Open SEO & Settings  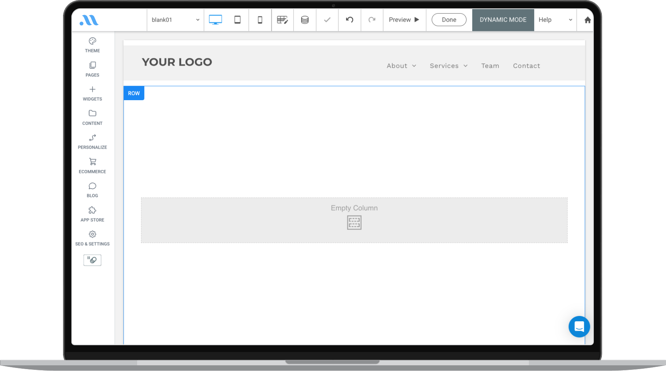tap(92, 238)
